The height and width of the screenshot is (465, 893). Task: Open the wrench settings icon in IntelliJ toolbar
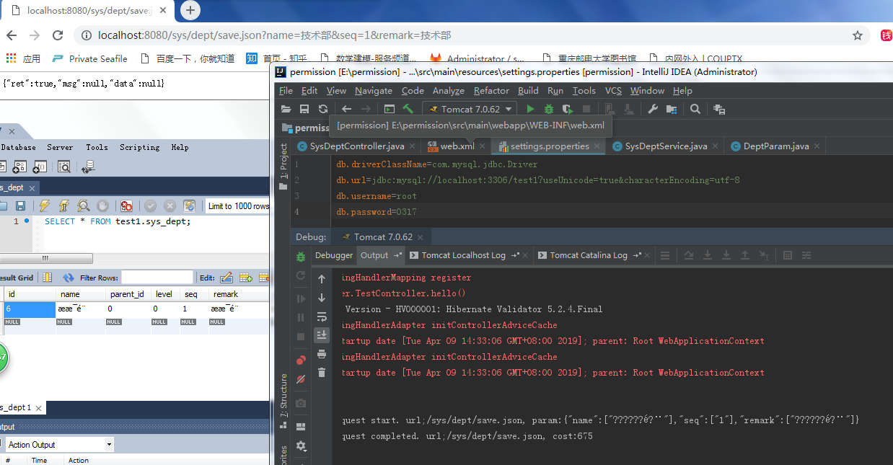tap(653, 109)
